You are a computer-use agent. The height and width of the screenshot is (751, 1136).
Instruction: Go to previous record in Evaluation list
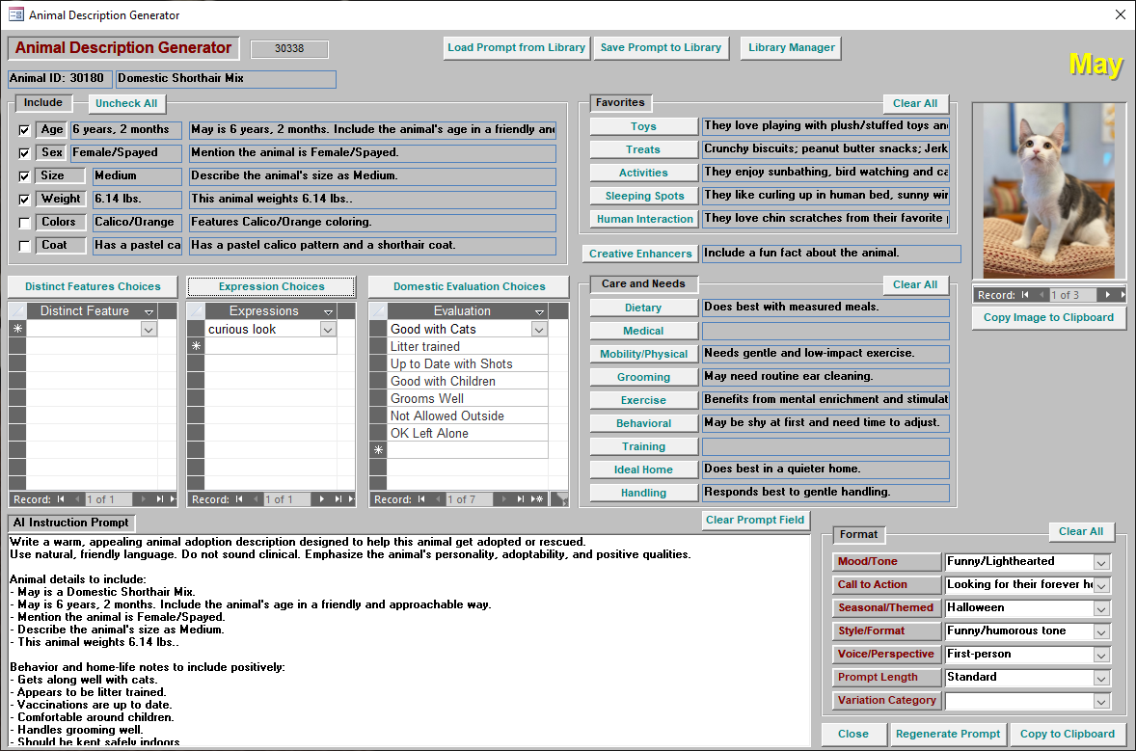pos(439,499)
